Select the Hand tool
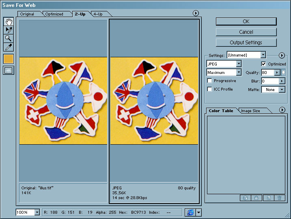The height and width of the screenshot is (219, 291). pyautogui.click(x=9, y=22)
